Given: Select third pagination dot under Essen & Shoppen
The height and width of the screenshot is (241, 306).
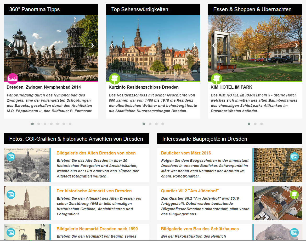Looking at the screenshot, I should pyautogui.click(x=262, y=124).
